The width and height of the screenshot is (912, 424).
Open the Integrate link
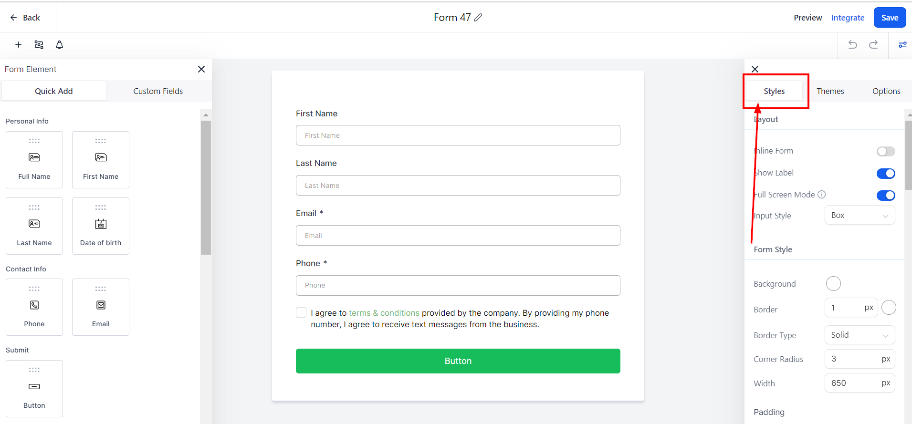tap(848, 18)
